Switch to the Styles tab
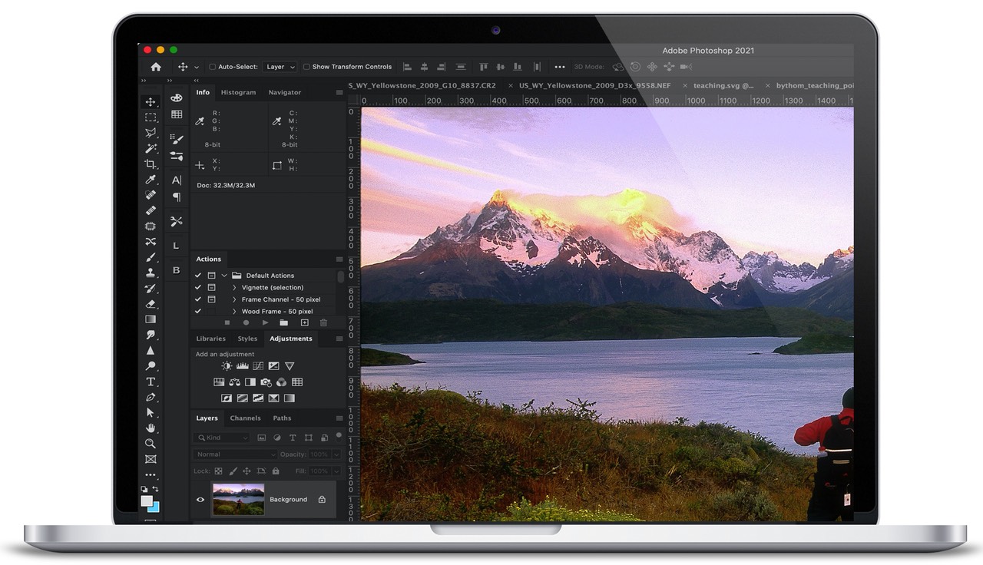This screenshot has height=565, width=983. click(247, 339)
